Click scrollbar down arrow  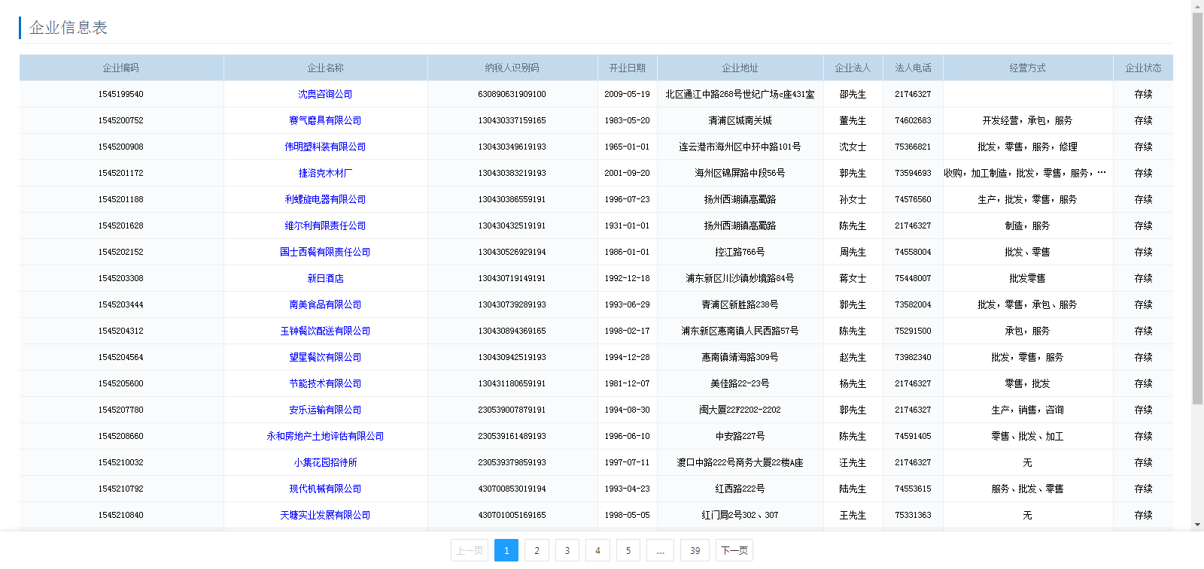point(1197,525)
